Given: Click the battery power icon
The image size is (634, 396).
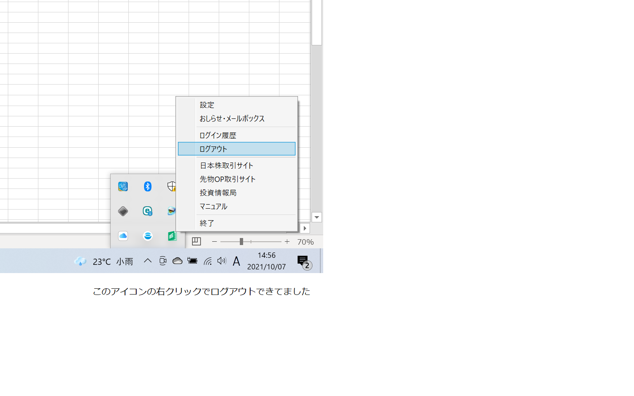Looking at the screenshot, I should [192, 261].
